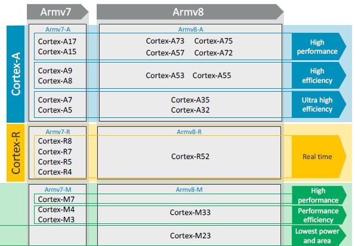Select the Cortex-A vertical label
355x246 pixels.
tap(16, 74)
